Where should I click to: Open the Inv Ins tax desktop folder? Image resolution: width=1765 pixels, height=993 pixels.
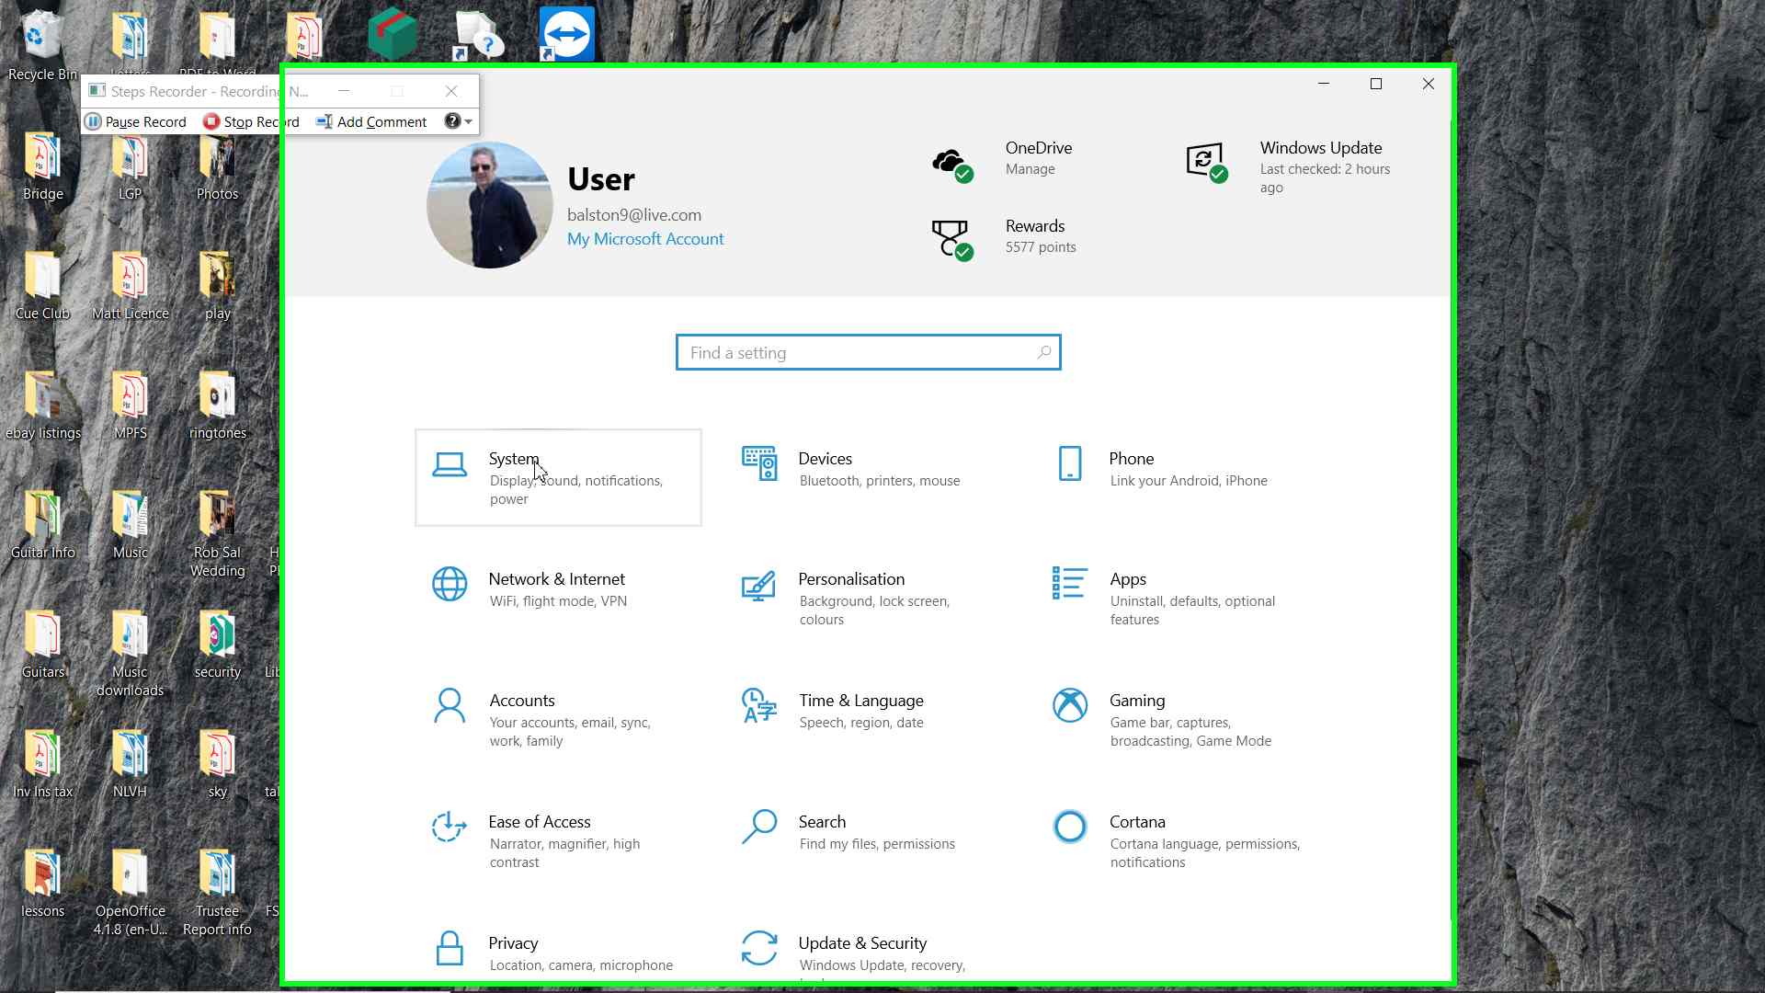pyautogui.click(x=42, y=763)
